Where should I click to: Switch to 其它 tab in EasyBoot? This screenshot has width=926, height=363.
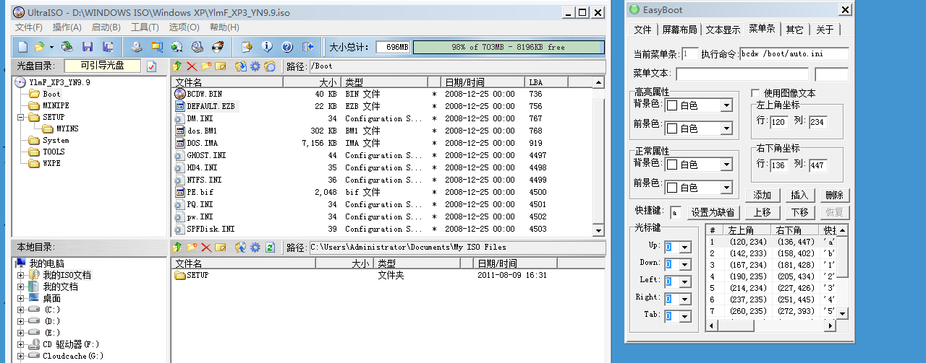point(794,30)
